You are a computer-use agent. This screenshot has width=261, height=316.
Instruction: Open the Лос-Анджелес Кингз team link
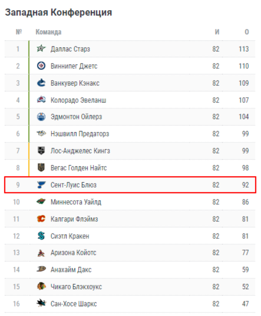coord(80,151)
